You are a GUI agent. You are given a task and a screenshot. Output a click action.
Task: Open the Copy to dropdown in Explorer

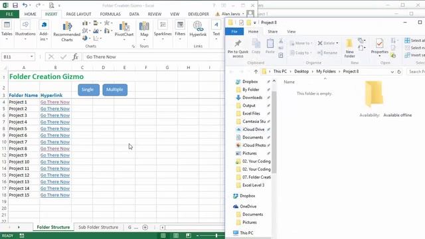tap(301, 52)
